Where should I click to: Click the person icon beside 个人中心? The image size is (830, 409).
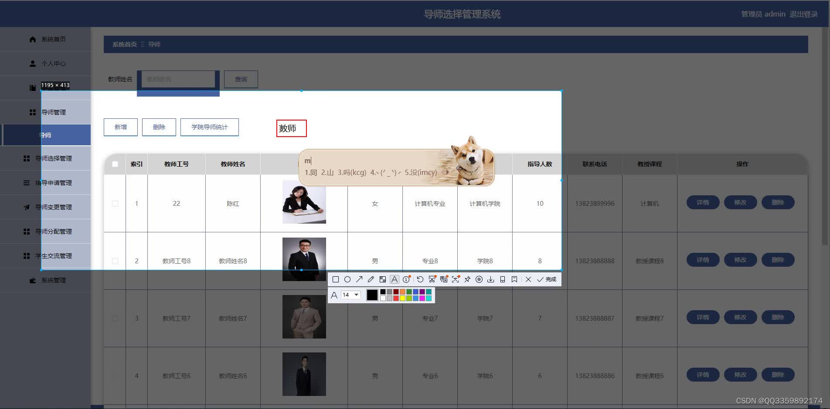pos(33,64)
